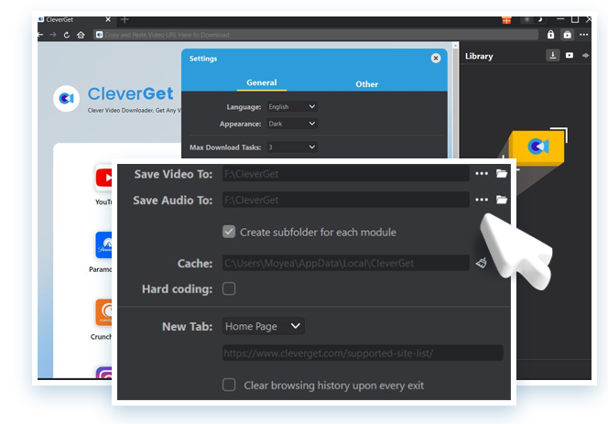Go to home page icon
The width and height of the screenshot is (608, 424).
(x=81, y=35)
